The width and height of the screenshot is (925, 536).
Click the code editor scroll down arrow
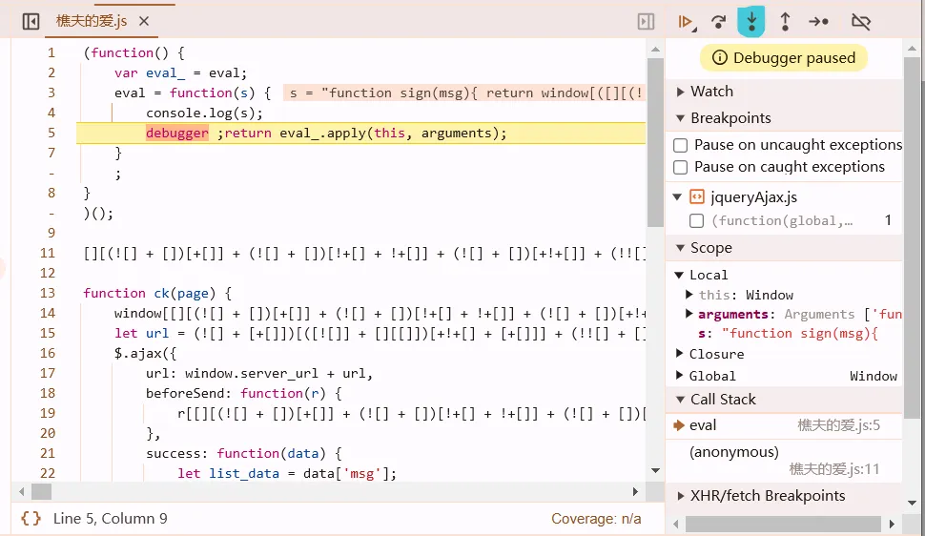pyautogui.click(x=655, y=470)
